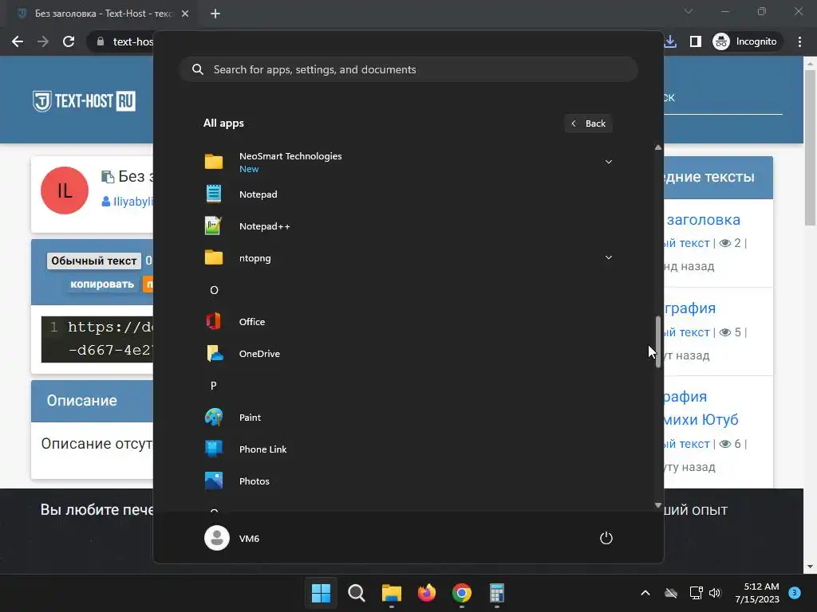Click the VM6 username text

[x=249, y=539]
